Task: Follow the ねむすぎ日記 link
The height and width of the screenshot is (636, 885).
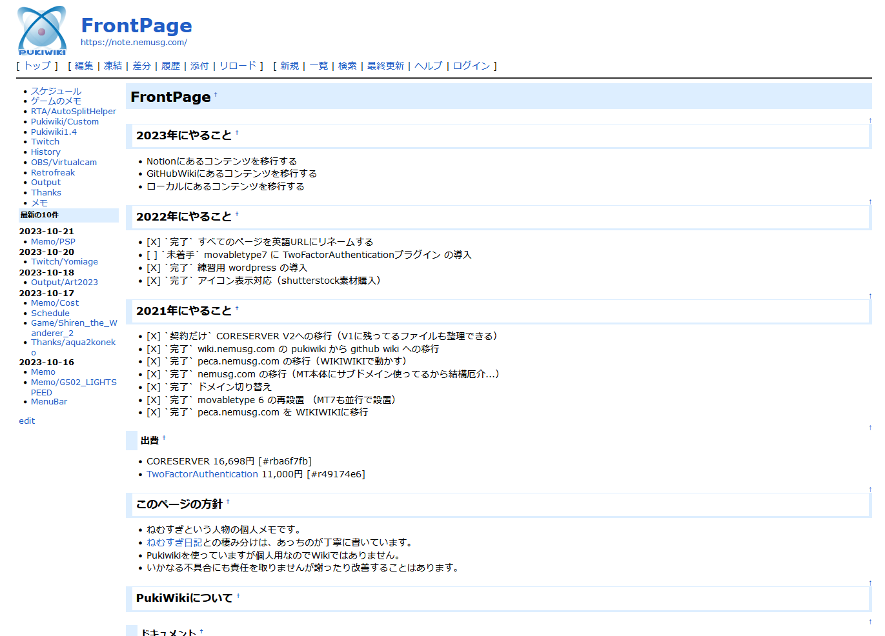Action: 174,542
